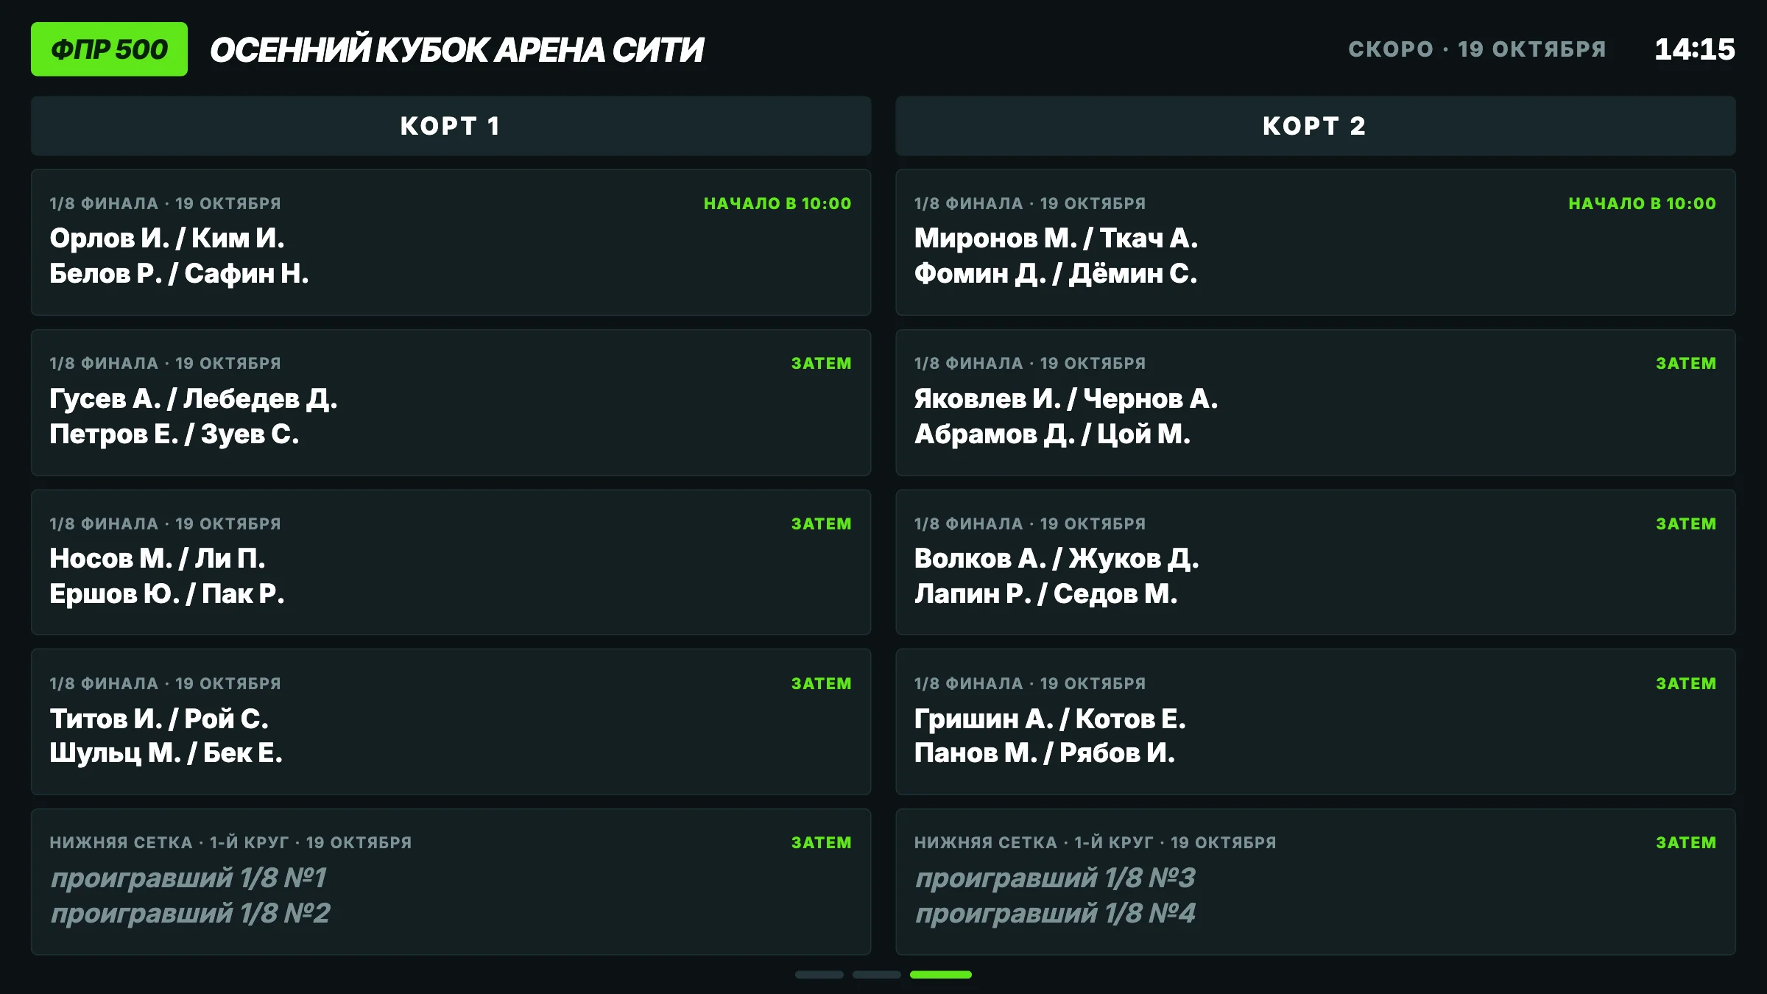Screen dimensions: 1767x994
Task: Go to the second page indicator dash
Action: pos(876,974)
